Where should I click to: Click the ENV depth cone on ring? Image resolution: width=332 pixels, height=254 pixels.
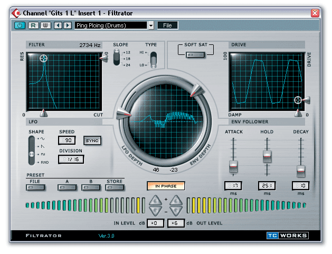point(197,90)
